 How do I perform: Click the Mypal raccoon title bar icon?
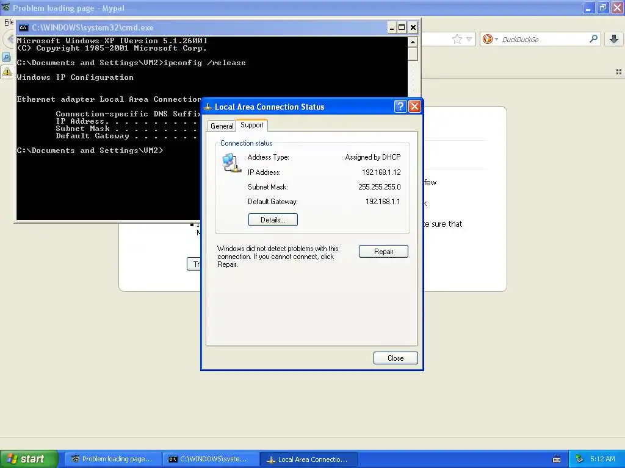[6, 7]
